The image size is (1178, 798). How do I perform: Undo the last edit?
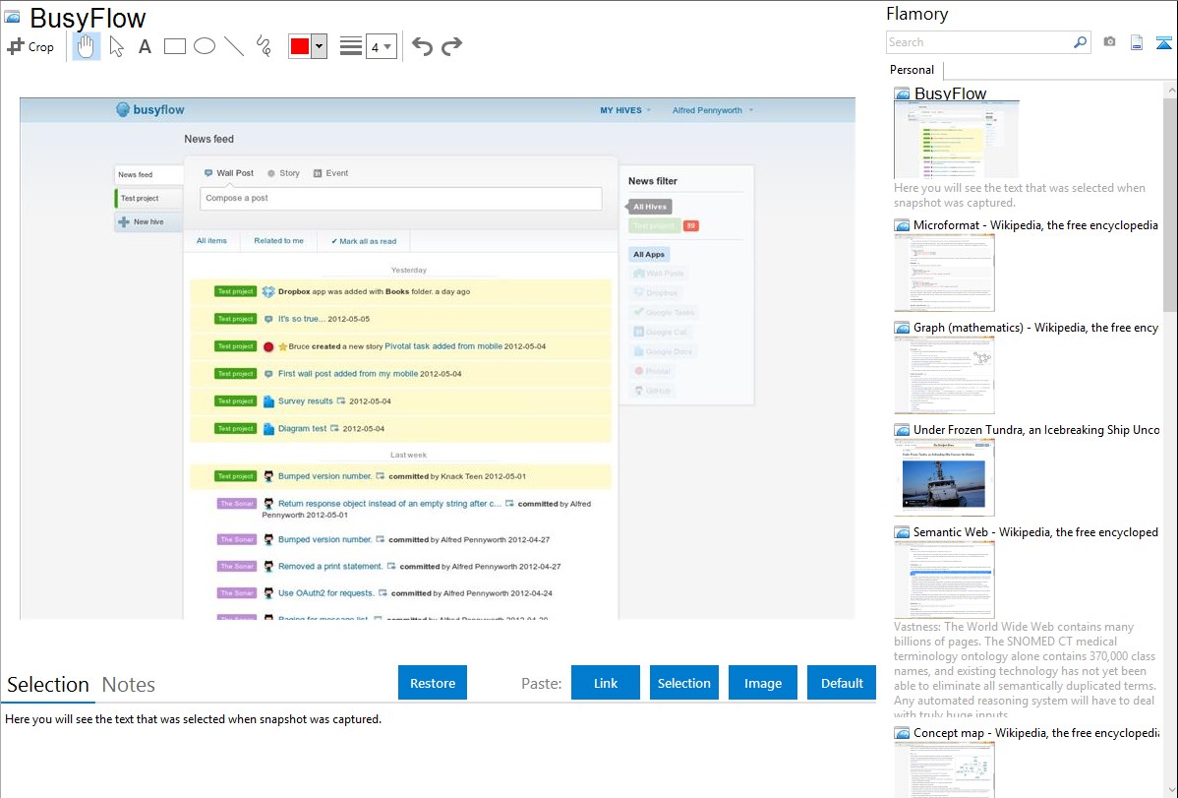pyautogui.click(x=422, y=46)
